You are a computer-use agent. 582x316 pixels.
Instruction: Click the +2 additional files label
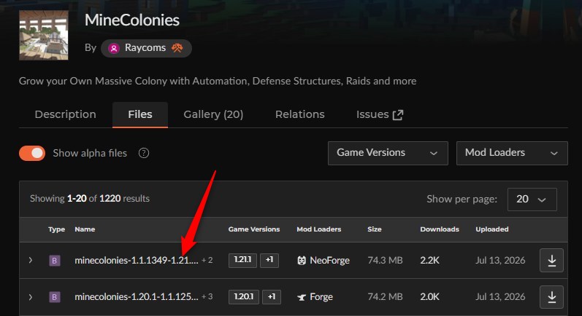click(207, 261)
